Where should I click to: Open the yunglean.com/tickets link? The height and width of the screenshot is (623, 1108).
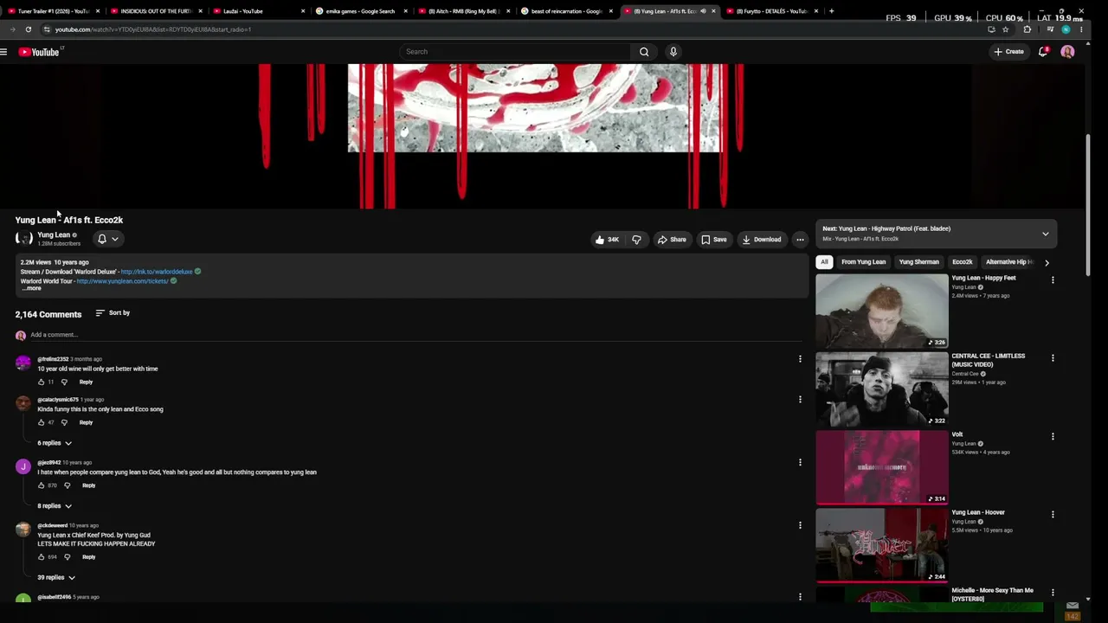pos(122,281)
